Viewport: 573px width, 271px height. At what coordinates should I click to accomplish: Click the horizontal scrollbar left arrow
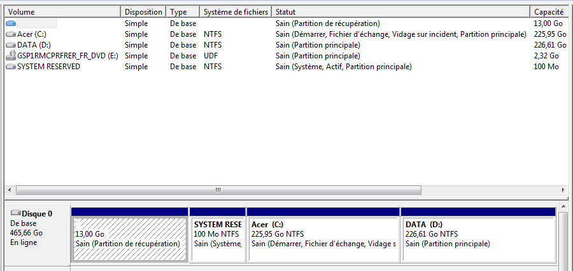point(10,190)
